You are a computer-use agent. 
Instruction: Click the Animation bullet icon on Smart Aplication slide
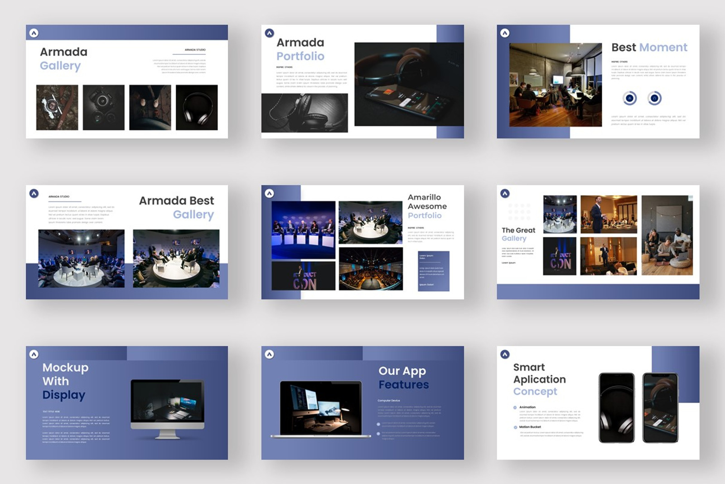pyautogui.click(x=514, y=407)
